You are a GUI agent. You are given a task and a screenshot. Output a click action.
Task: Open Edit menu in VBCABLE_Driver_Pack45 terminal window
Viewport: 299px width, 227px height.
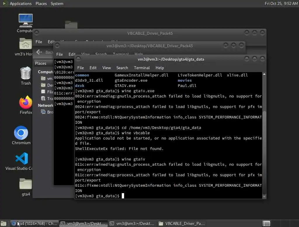[72, 54]
